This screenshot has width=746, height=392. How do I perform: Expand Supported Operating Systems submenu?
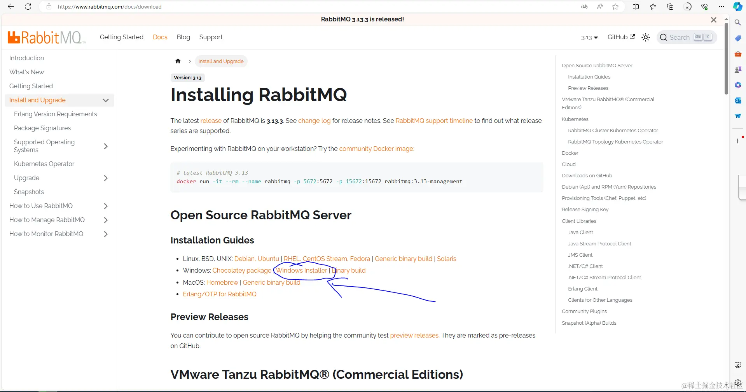[106, 146]
